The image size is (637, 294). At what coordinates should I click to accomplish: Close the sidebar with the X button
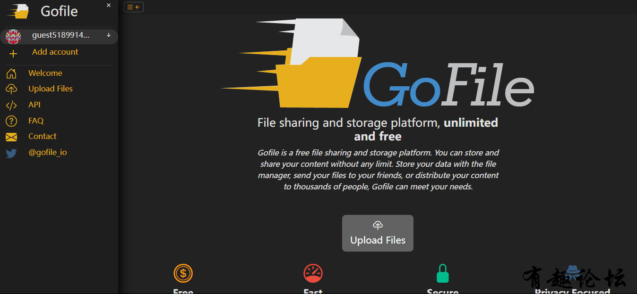109,5
